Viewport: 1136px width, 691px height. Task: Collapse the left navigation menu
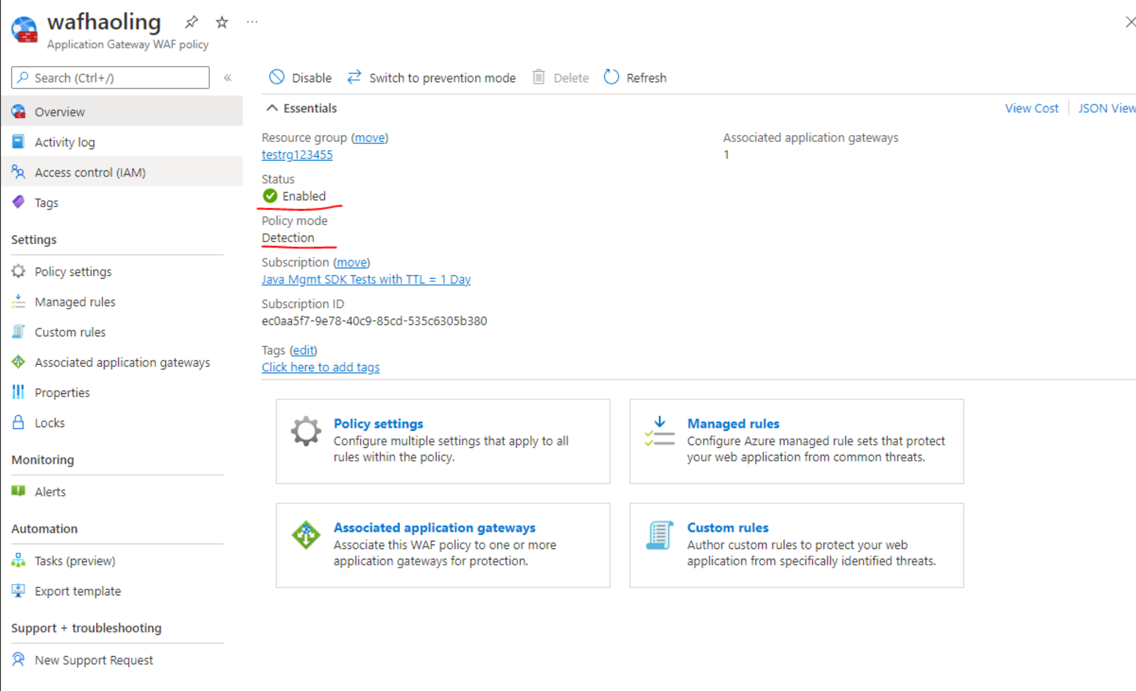pos(228,78)
